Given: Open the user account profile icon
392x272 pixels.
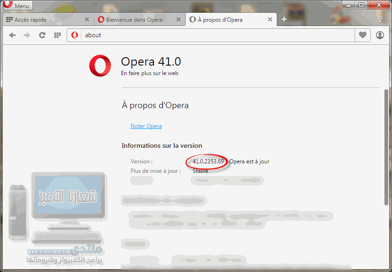Looking at the screenshot, I should click(380, 35).
